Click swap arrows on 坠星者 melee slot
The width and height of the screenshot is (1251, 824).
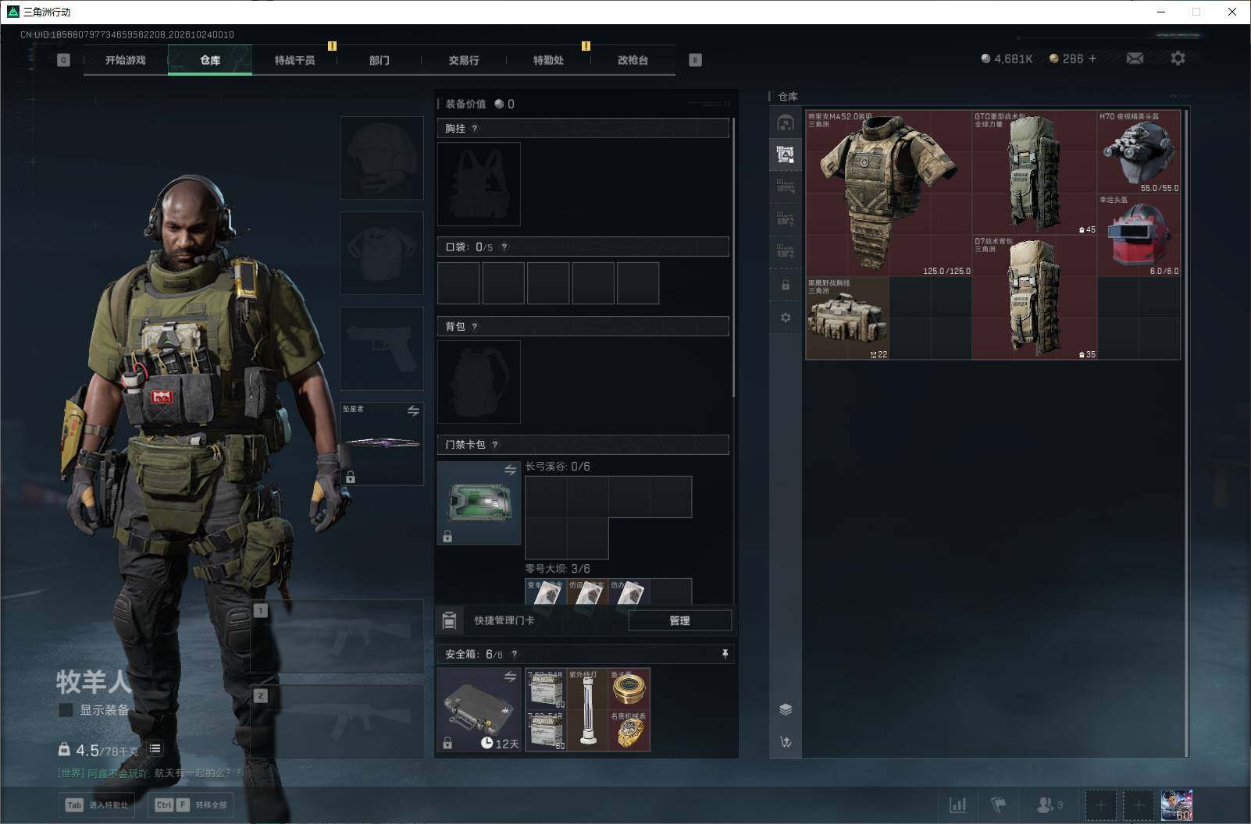click(413, 410)
